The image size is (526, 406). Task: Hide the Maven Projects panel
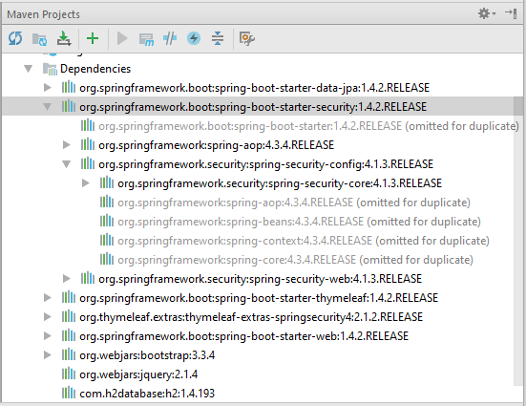(511, 13)
